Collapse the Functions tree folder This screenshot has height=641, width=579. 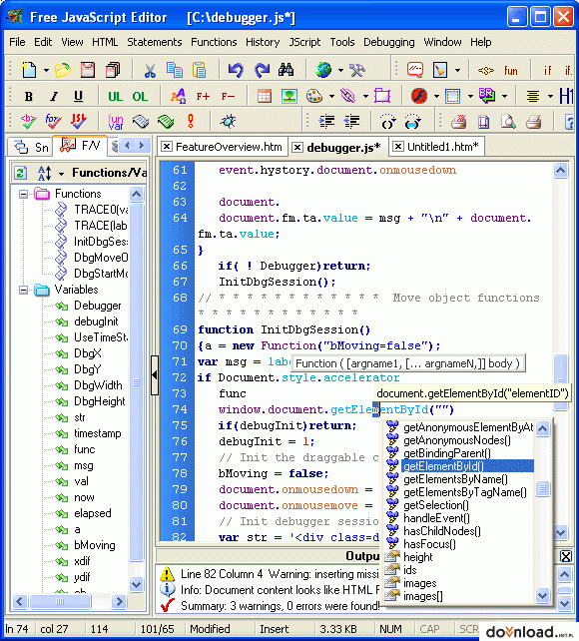[24, 194]
